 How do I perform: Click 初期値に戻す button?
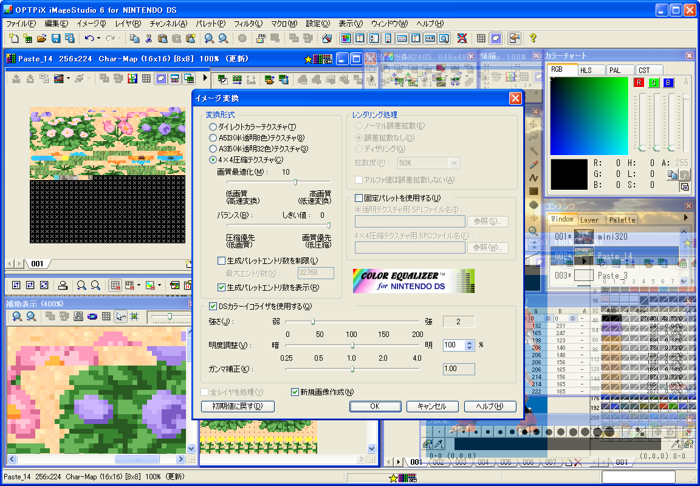[238, 406]
